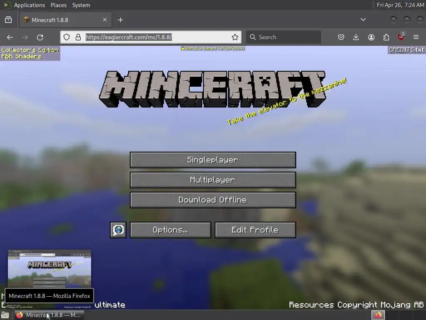Go back one page

tap(10, 37)
